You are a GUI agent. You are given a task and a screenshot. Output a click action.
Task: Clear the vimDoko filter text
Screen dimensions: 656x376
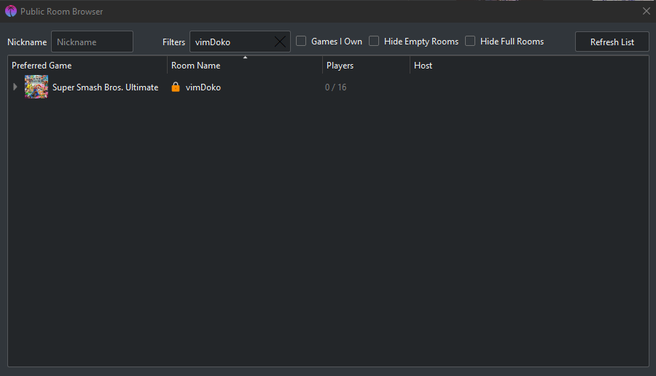pos(280,42)
